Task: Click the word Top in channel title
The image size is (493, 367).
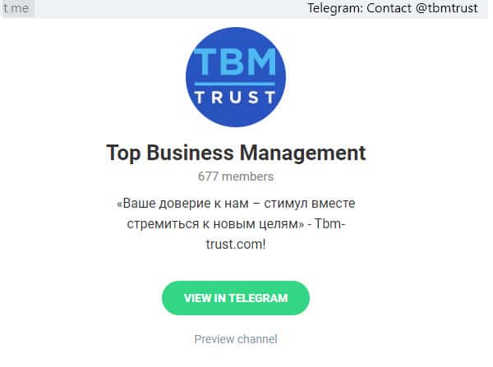Action: 123,153
